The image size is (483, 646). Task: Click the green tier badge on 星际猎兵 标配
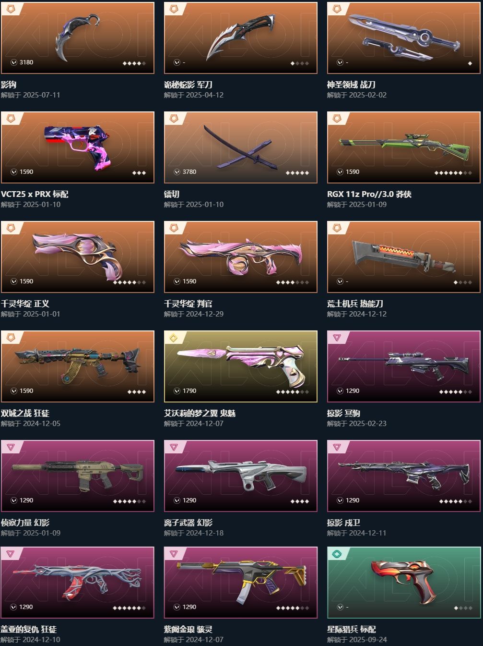point(336,554)
